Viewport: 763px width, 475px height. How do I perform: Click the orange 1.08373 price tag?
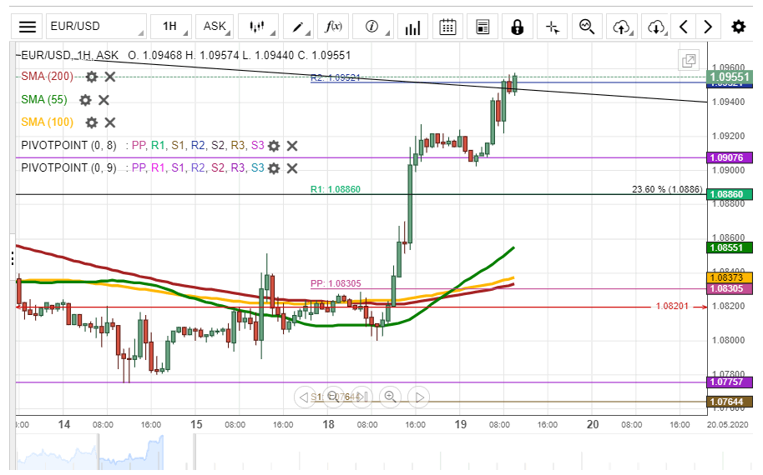pos(730,277)
